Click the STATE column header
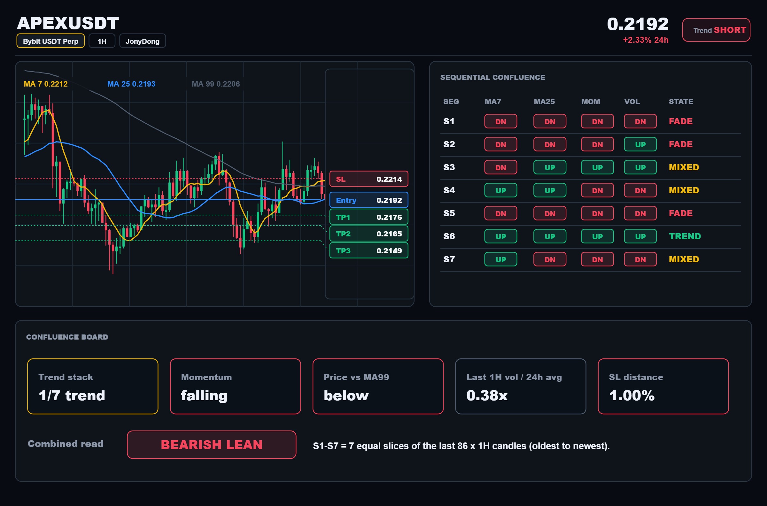The height and width of the screenshot is (506, 767). (x=681, y=102)
